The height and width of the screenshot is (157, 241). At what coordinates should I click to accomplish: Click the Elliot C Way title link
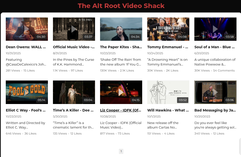tap(26, 110)
